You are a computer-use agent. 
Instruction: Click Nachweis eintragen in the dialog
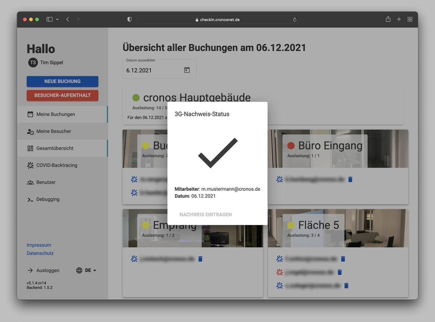point(205,215)
